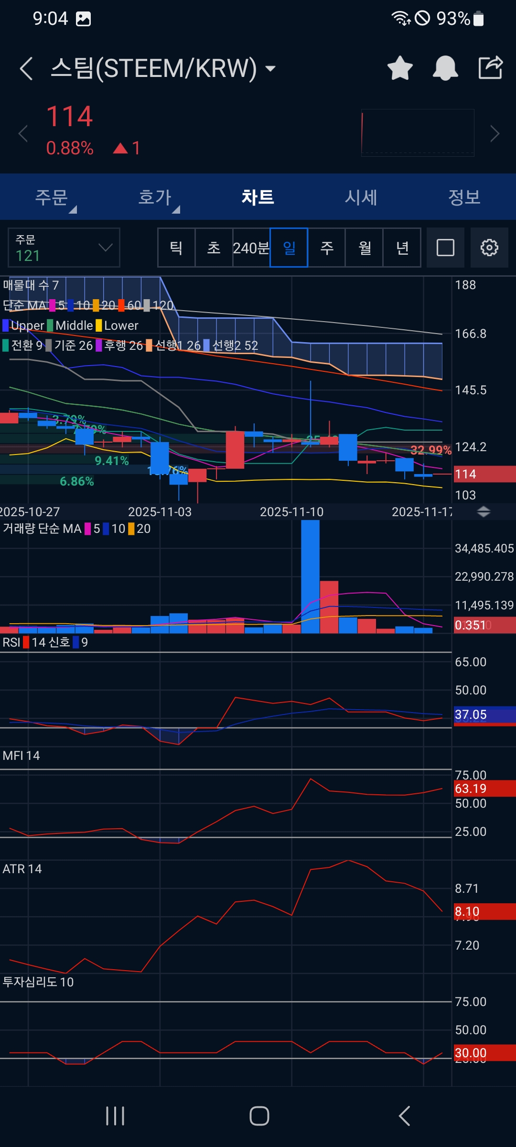
Task: Tap the large blue volume bar
Action: click(x=311, y=577)
